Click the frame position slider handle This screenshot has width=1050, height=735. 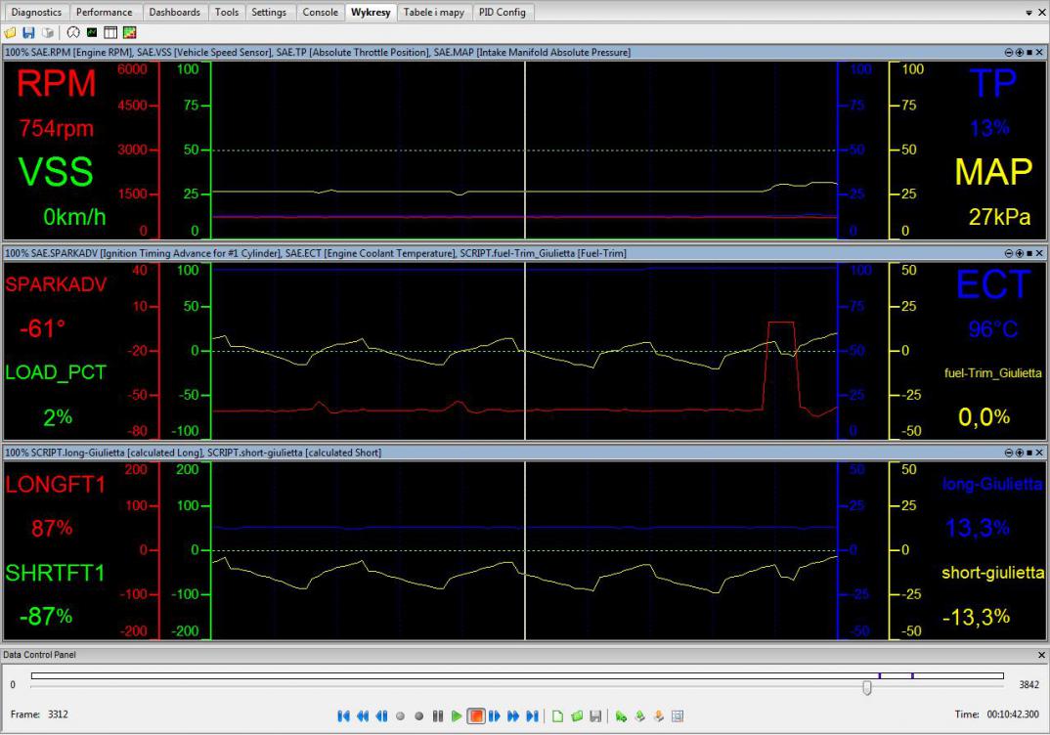point(867,688)
